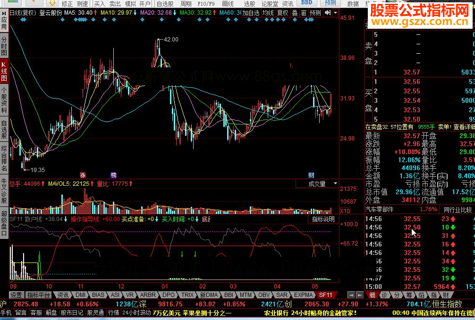The image size is (475, 320).
Task: Open 指标平台 tab
Action: pyautogui.click(x=38, y=295)
